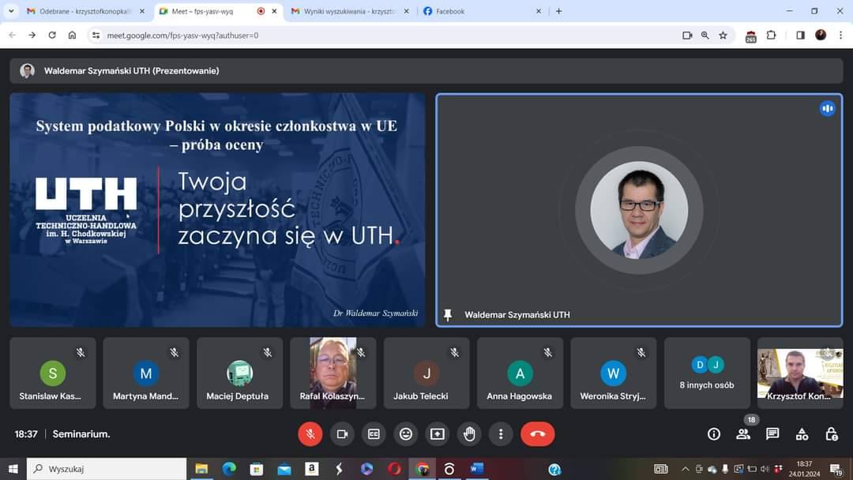Open zoom level magnifier icon
Image resolution: width=853 pixels, height=480 pixels.
click(x=705, y=36)
